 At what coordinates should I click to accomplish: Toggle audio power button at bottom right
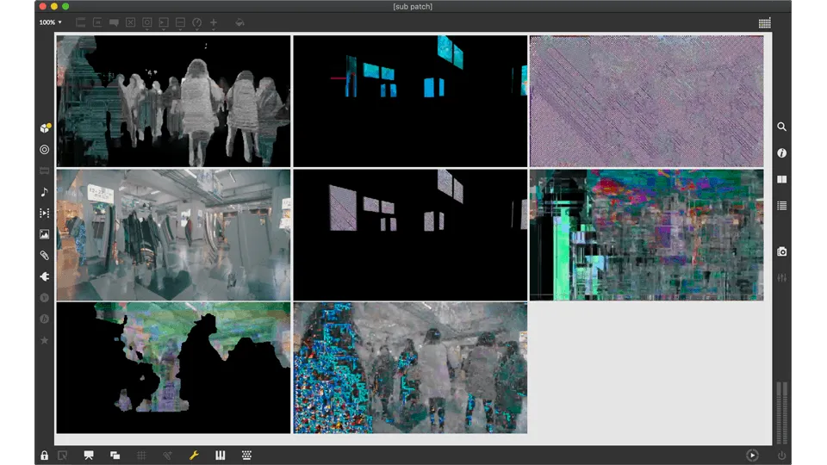click(x=781, y=456)
